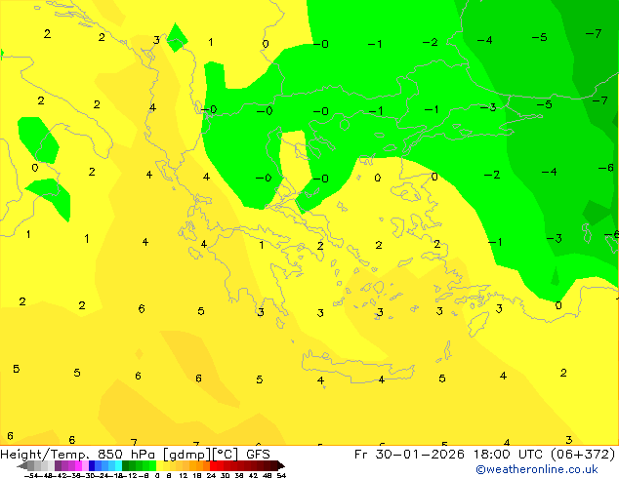Click the 54 label on color scale
The image size is (619, 478).
[x=280, y=476]
